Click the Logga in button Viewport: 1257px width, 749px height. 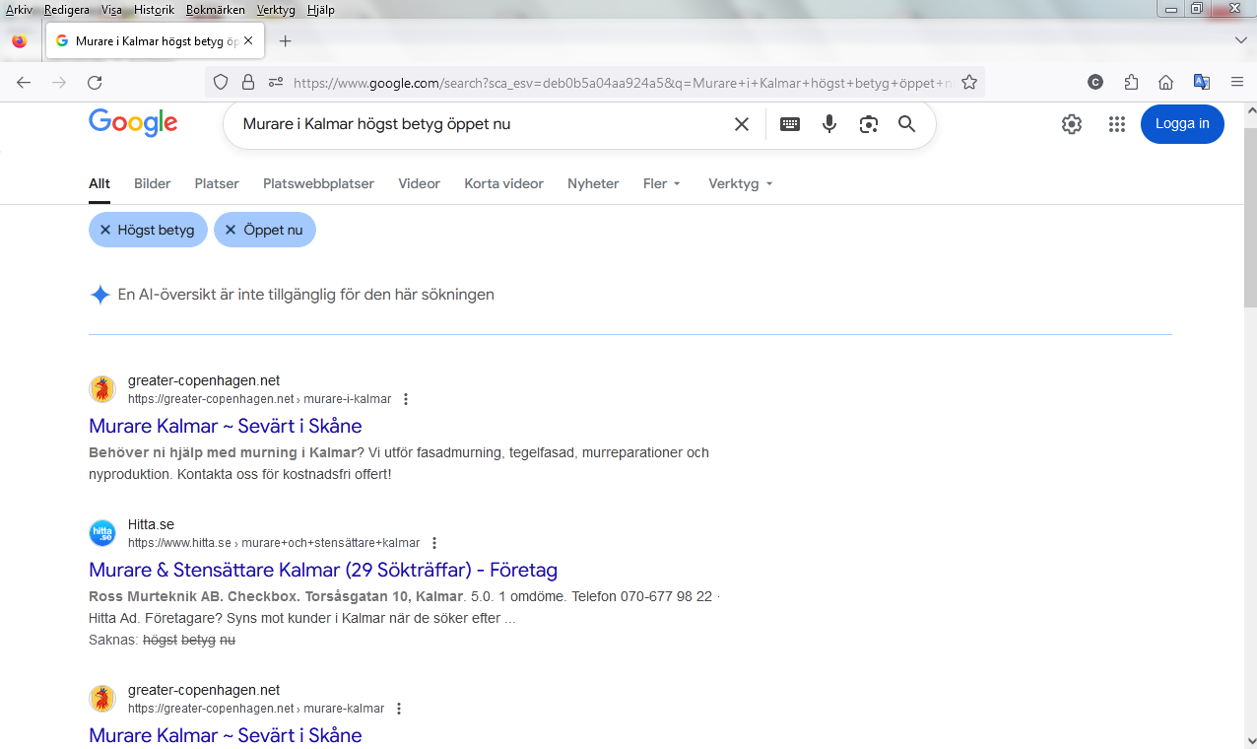pyautogui.click(x=1182, y=124)
